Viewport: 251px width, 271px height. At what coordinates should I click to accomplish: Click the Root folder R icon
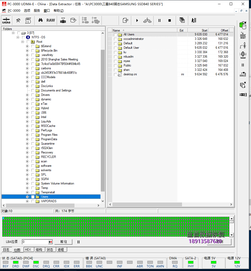33,42
